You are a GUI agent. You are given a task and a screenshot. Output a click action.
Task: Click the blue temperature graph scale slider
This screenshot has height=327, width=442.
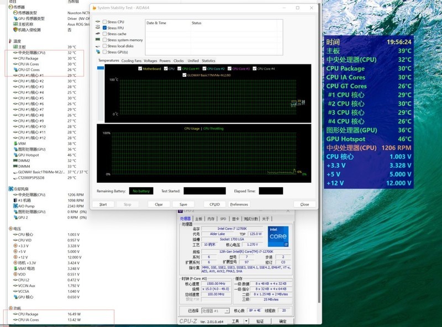[101, 68]
